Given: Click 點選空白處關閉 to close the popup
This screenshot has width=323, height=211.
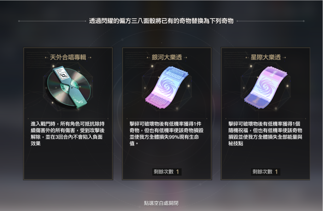Looking at the screenshot, I should coord(161,203).
